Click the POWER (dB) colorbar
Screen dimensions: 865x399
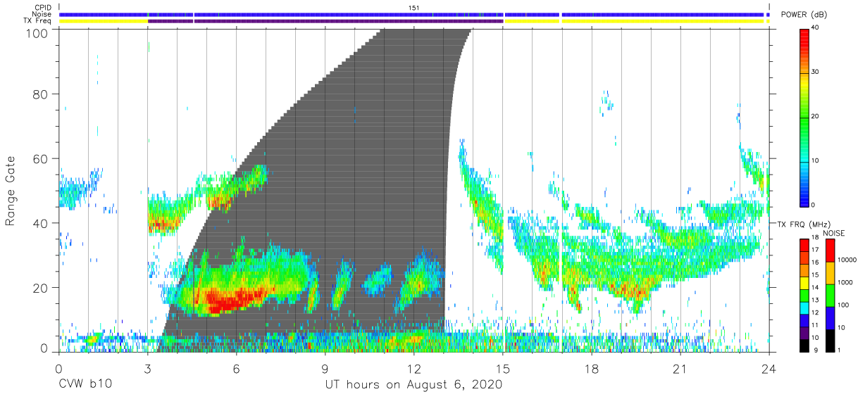[x=804, y=117]
